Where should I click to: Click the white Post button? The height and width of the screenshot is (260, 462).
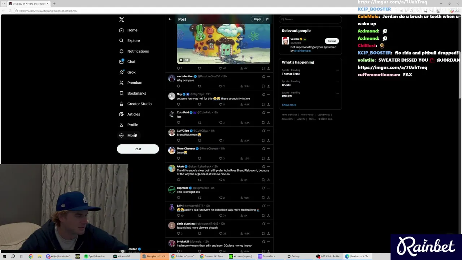[x=138, y=149]
